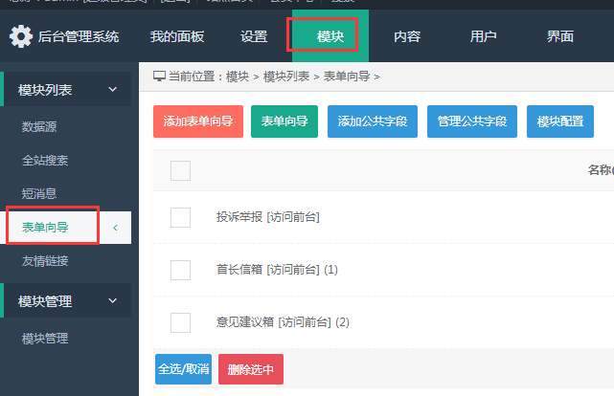
Task: Click the 管理公共字段 button
Action: [x=472, y=121]
